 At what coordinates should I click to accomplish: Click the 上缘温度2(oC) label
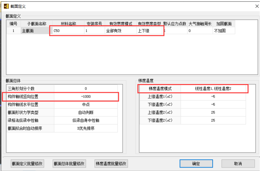point(160,113)
